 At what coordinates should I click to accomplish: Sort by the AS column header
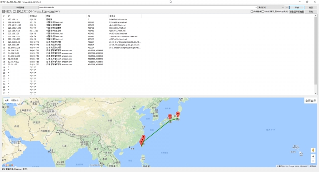tap(97, 16)
